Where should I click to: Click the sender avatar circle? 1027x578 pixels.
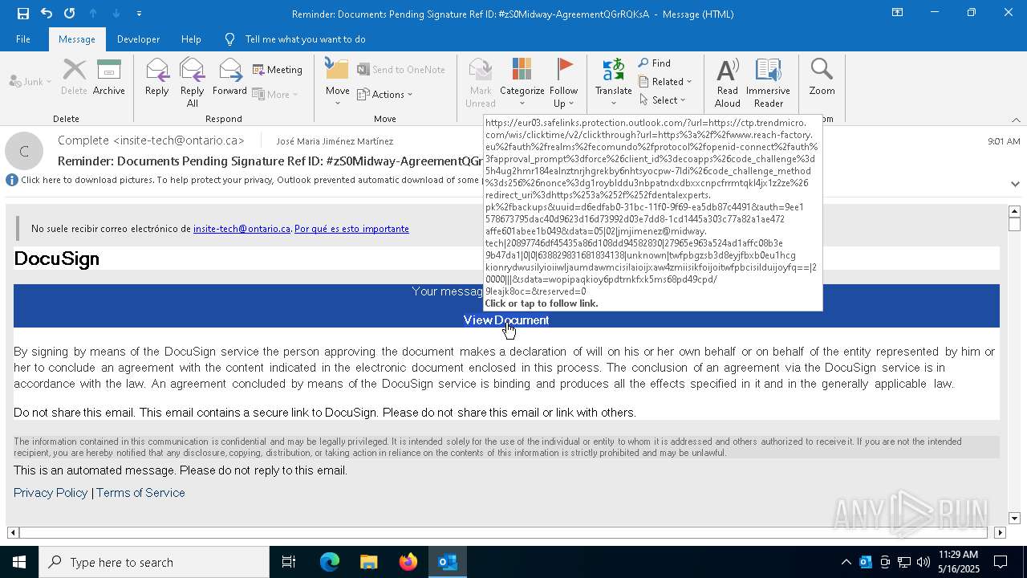tap(24, 151)
